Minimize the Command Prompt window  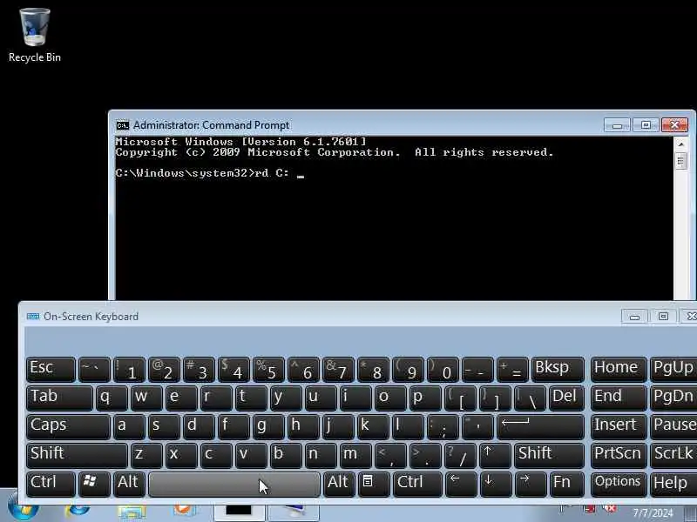tap(617, 125)
